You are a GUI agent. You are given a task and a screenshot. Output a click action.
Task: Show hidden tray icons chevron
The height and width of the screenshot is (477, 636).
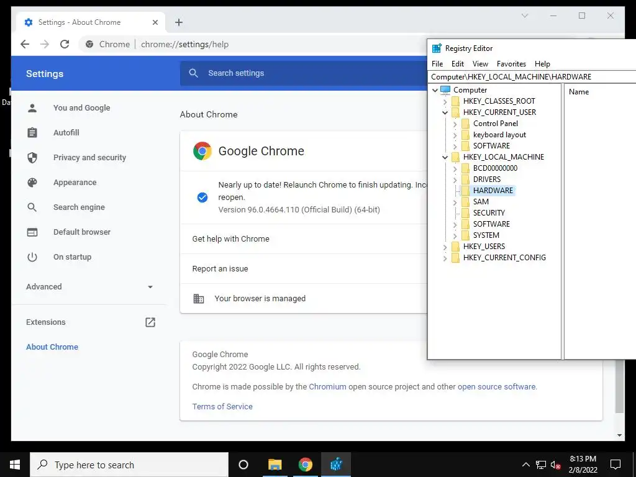coord(525,465)
